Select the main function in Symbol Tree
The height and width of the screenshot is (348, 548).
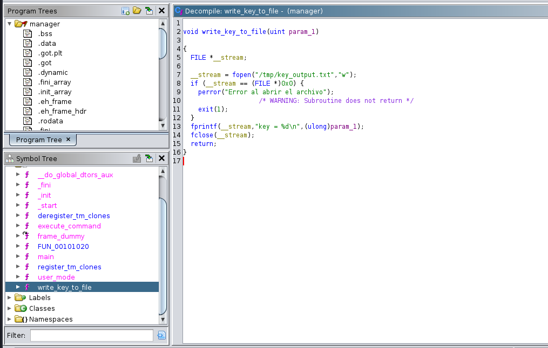[x=46, y=256]
